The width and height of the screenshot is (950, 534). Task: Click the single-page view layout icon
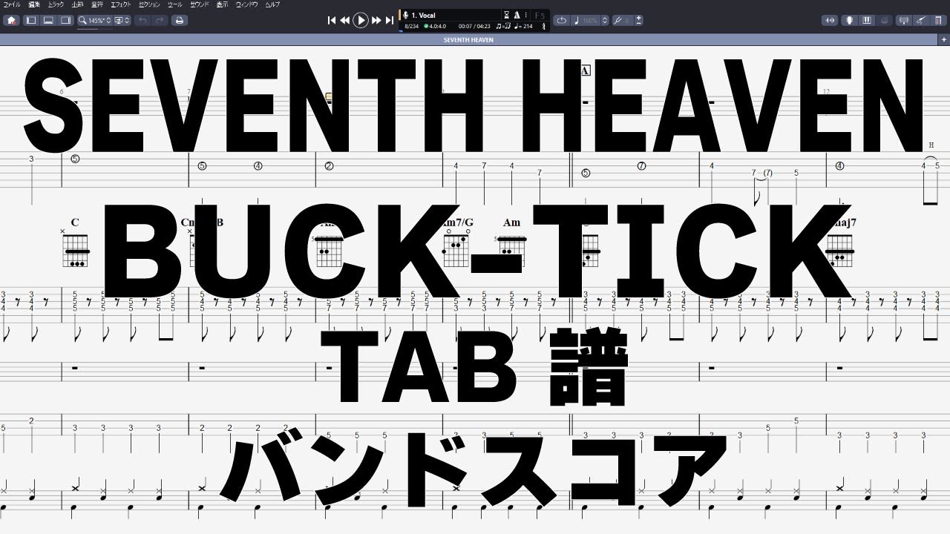pos(31,20)
